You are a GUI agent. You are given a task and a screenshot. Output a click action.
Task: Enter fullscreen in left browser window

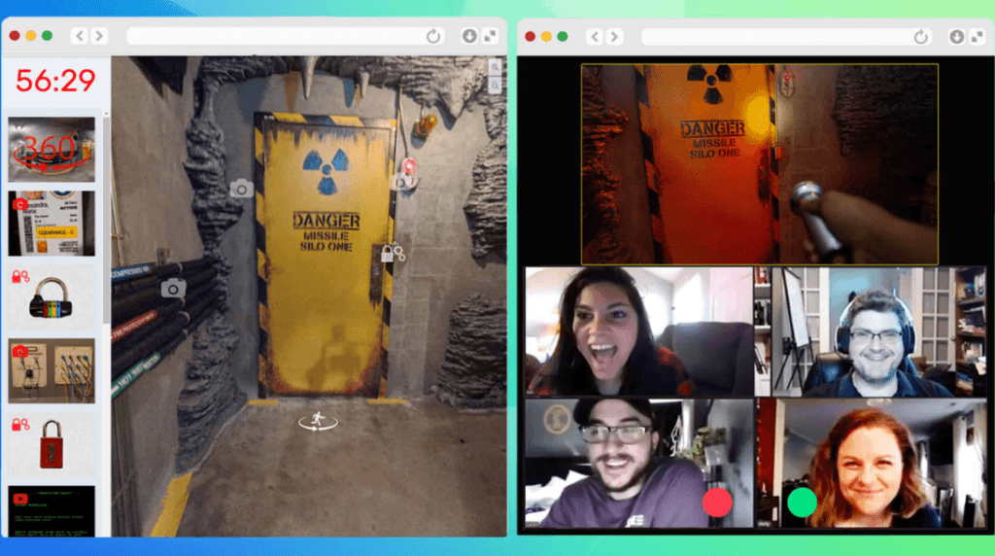tap(491, 36)
